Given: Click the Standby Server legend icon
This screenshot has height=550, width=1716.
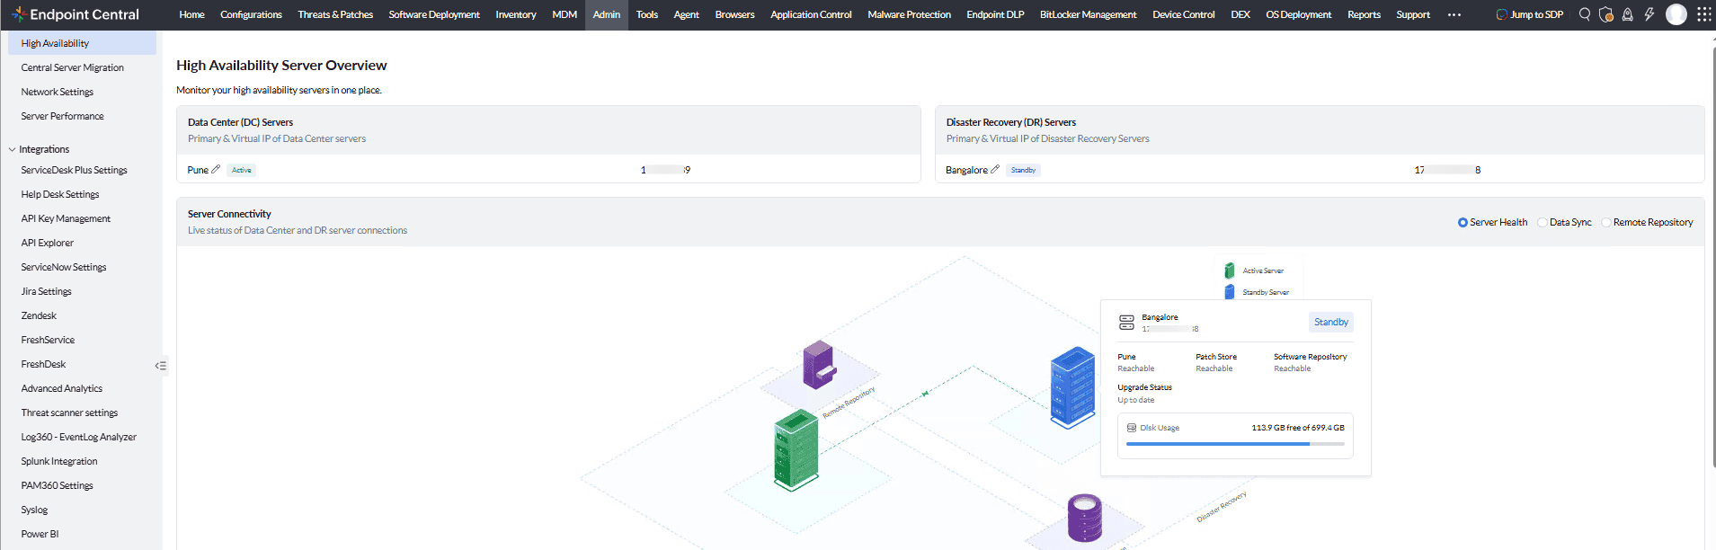Looking at the screenshot, I should [1229, 292].
